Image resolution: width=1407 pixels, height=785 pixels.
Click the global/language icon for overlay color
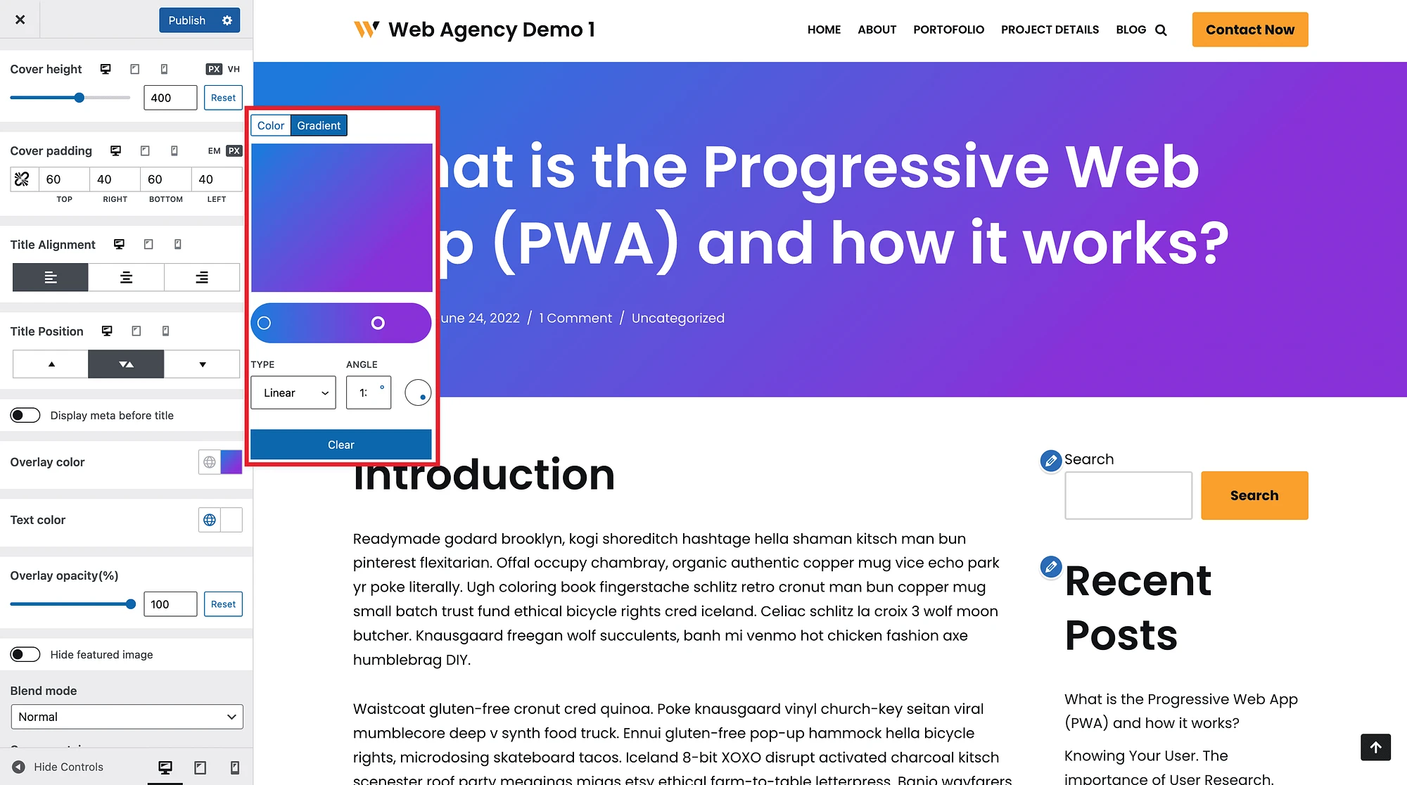(x=210, y=462)
